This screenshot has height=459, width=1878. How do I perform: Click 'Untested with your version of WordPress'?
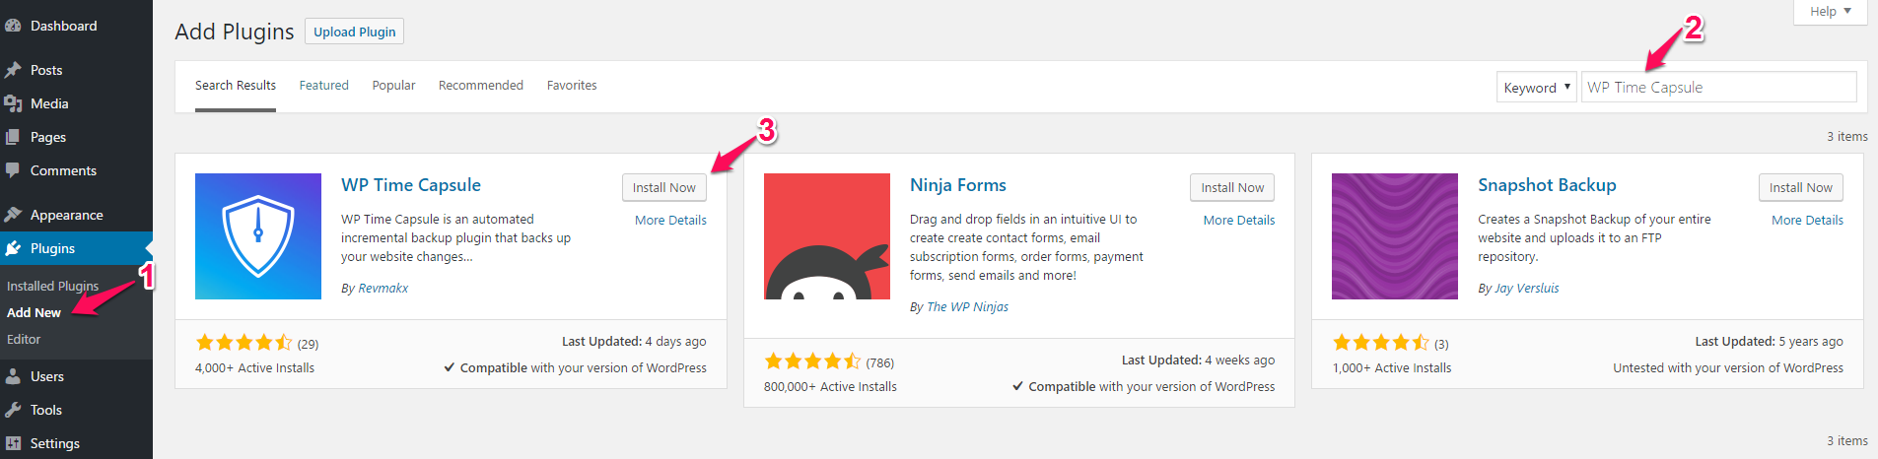point(1728,368)
